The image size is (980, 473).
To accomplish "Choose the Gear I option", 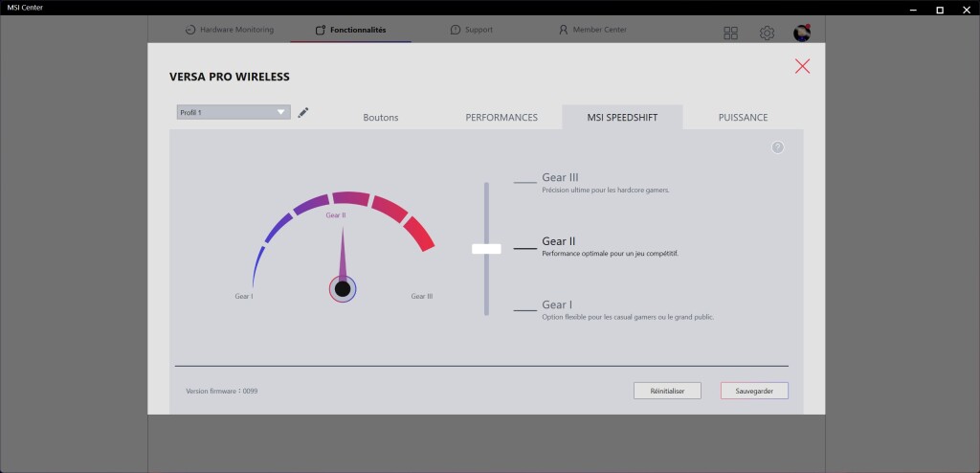I will 555,304.
